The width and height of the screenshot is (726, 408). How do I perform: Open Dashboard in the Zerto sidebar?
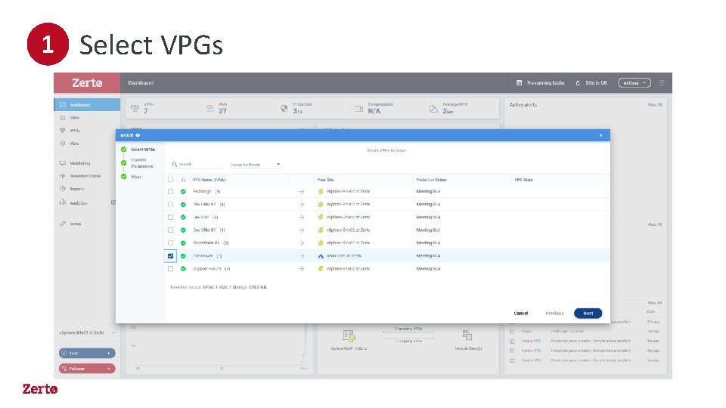87,104
